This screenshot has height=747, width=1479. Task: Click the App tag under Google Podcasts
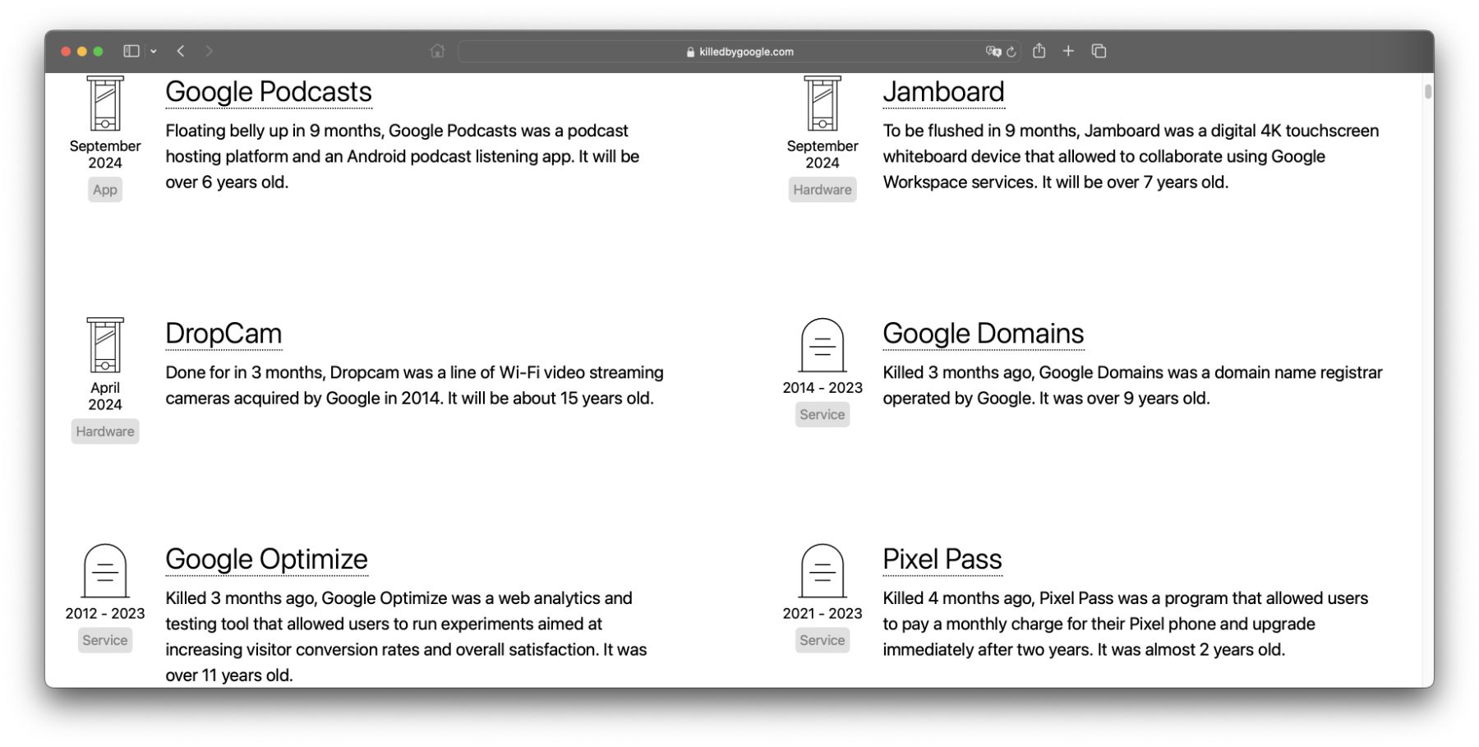click(x=105, y=190)
